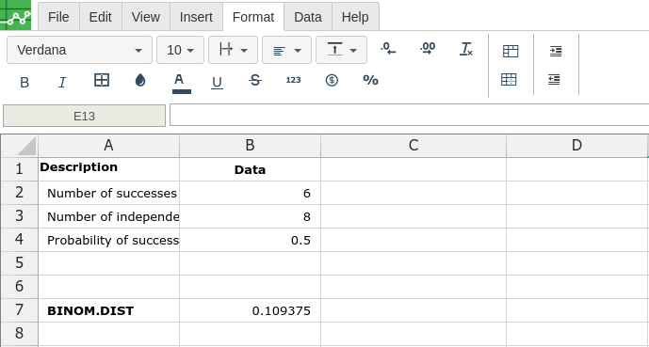The height and width of the screenshot is (347, 649).
Task: Decrease decimal places
Action: pyautogui.click(x=388, y=49)
